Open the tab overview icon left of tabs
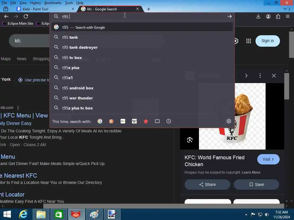 coord(6,9)
